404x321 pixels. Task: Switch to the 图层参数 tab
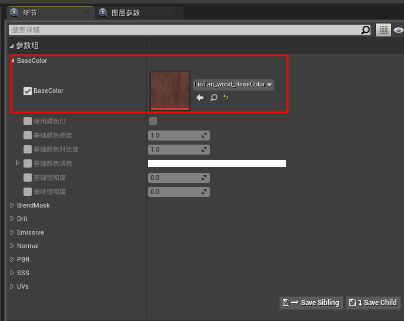[x=125, y=12]
